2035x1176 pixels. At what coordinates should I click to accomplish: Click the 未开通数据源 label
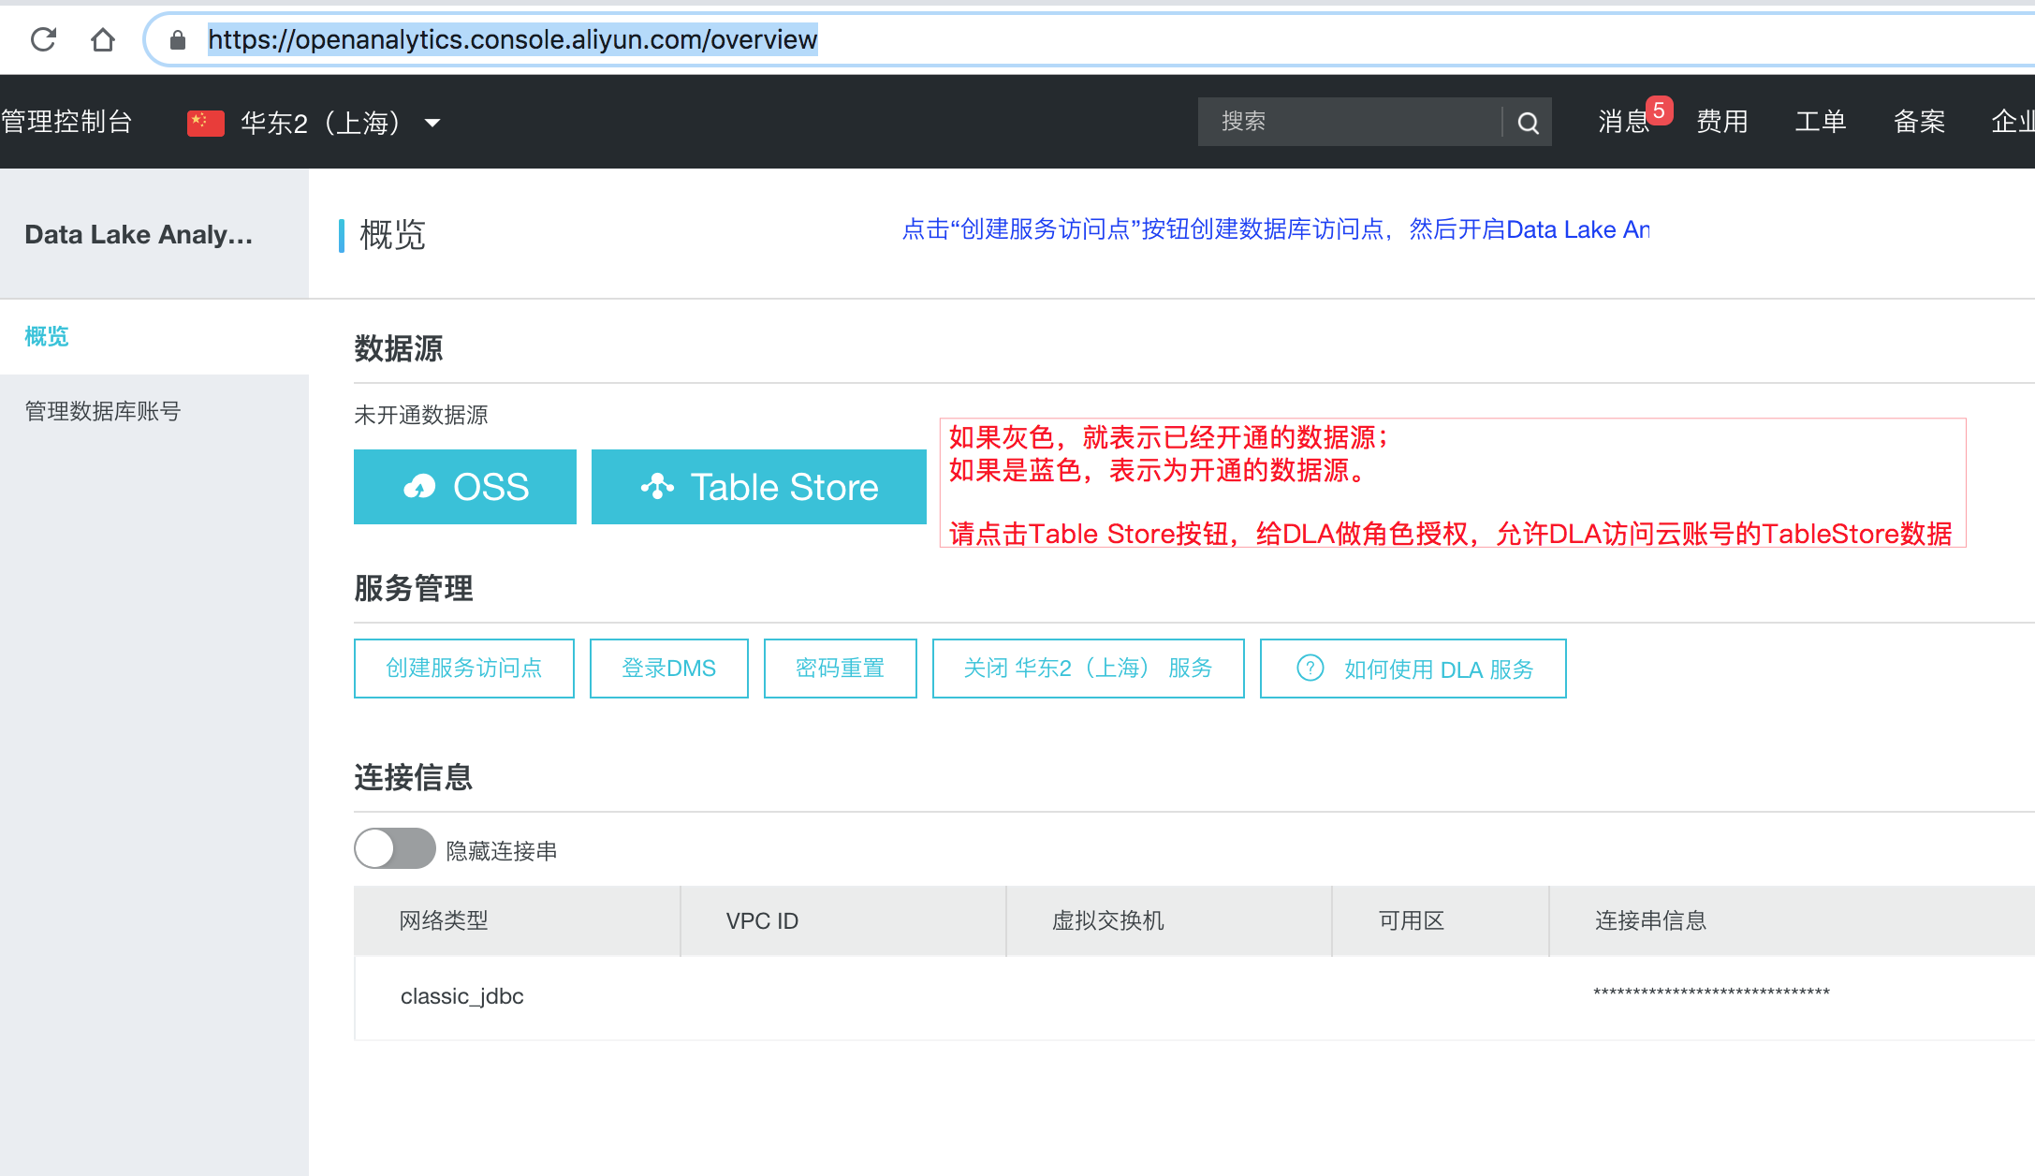tap(421, 415)
